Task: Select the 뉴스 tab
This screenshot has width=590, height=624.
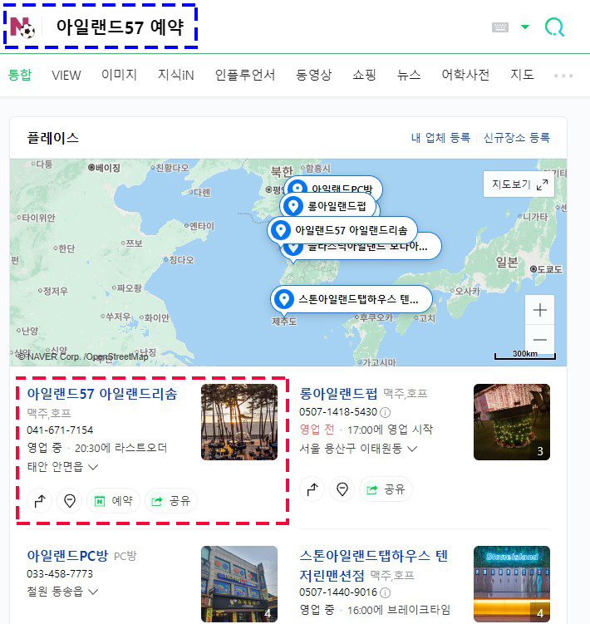Action: 409,75
